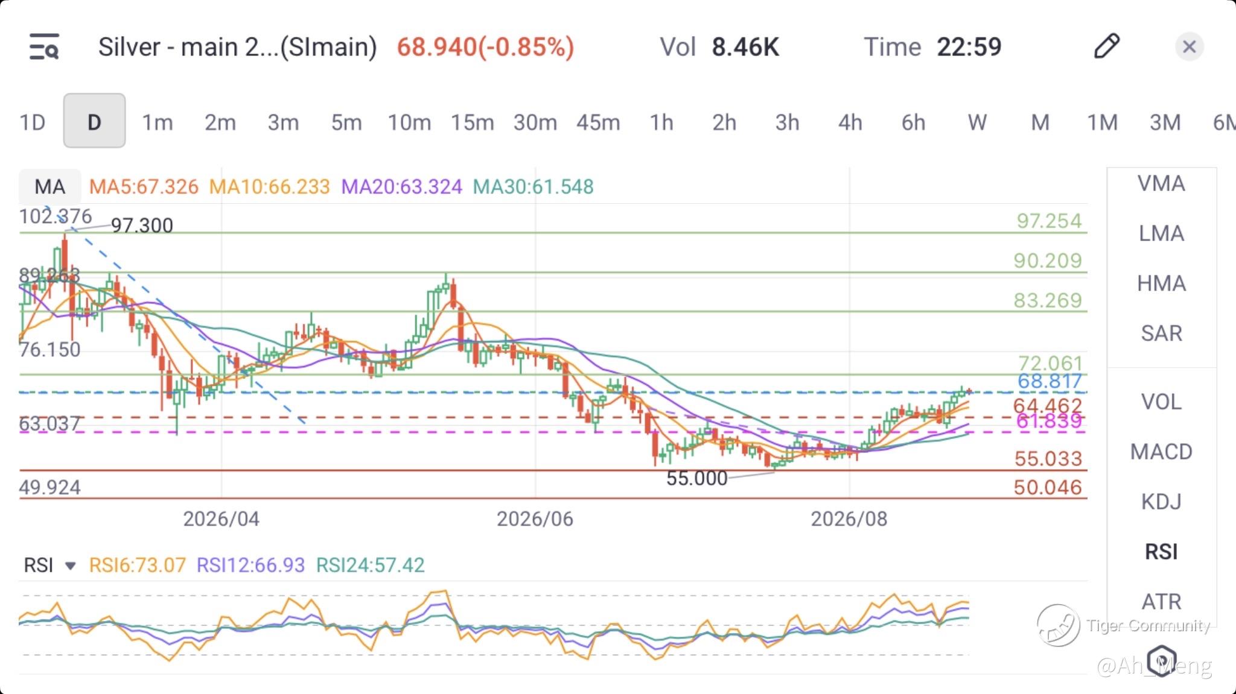Switch chart to 6h interval
Viewport: 1236px width, 694px height.
click(914, 122)
